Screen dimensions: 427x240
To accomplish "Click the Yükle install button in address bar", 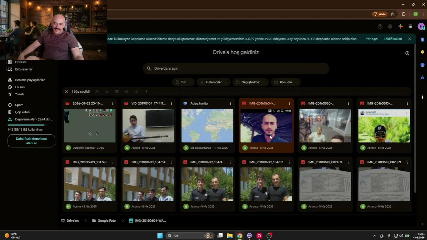I will pos(379,14).
